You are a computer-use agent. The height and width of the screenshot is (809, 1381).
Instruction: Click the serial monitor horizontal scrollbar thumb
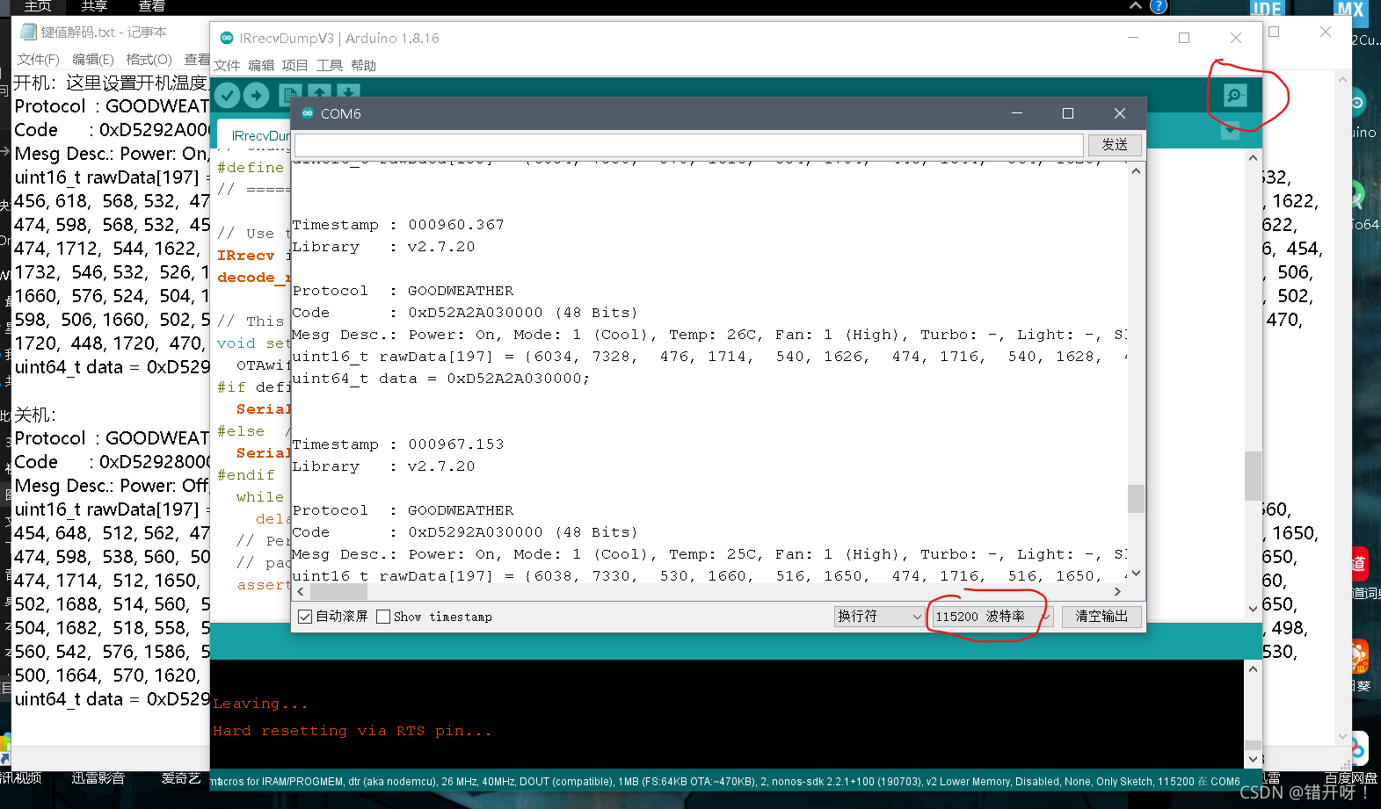338,592
